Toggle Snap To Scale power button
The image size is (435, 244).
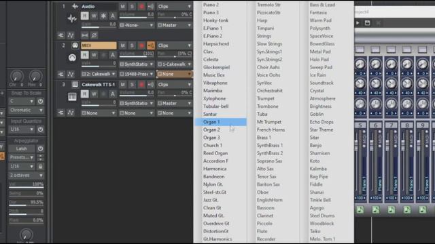[x=41, y=101]
